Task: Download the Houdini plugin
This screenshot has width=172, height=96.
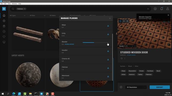Action: tap(108, 51)
